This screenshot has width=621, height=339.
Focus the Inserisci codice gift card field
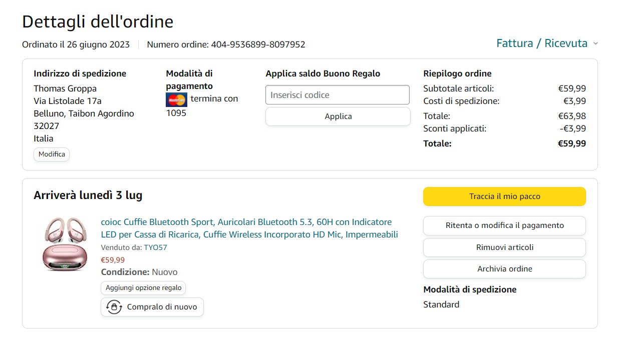337,95
